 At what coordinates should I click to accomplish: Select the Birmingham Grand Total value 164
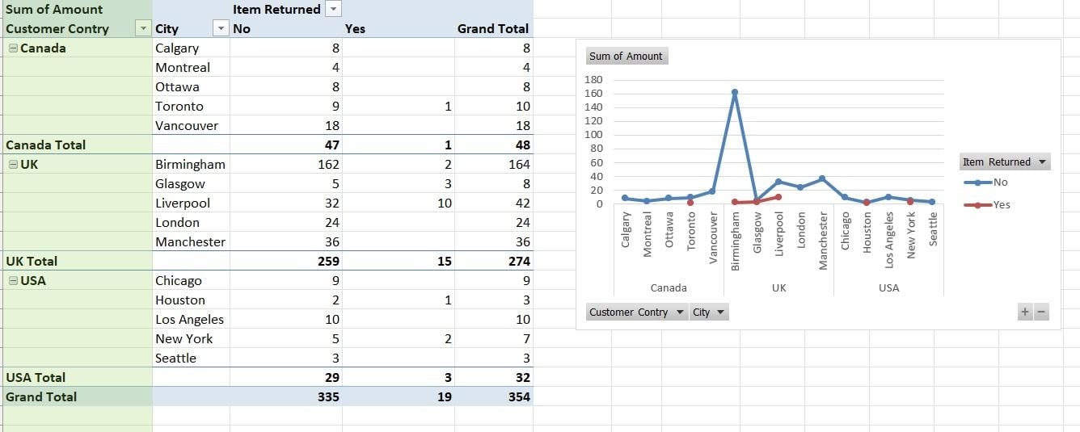[494, 165]
